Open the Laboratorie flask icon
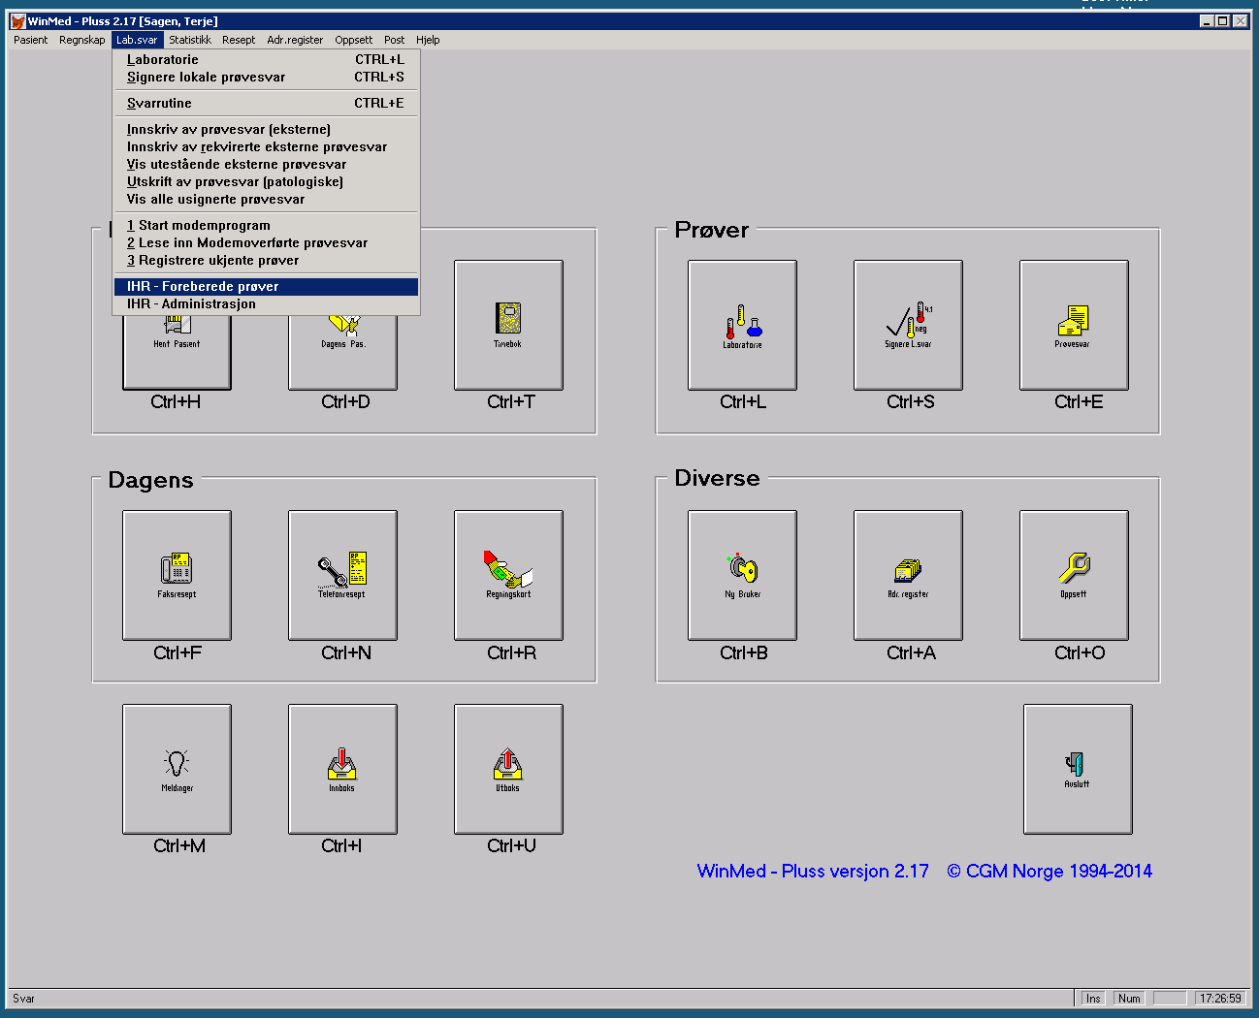This screenshot has width=1259, height=1018. pyautogui.click(x=742, y=325)
